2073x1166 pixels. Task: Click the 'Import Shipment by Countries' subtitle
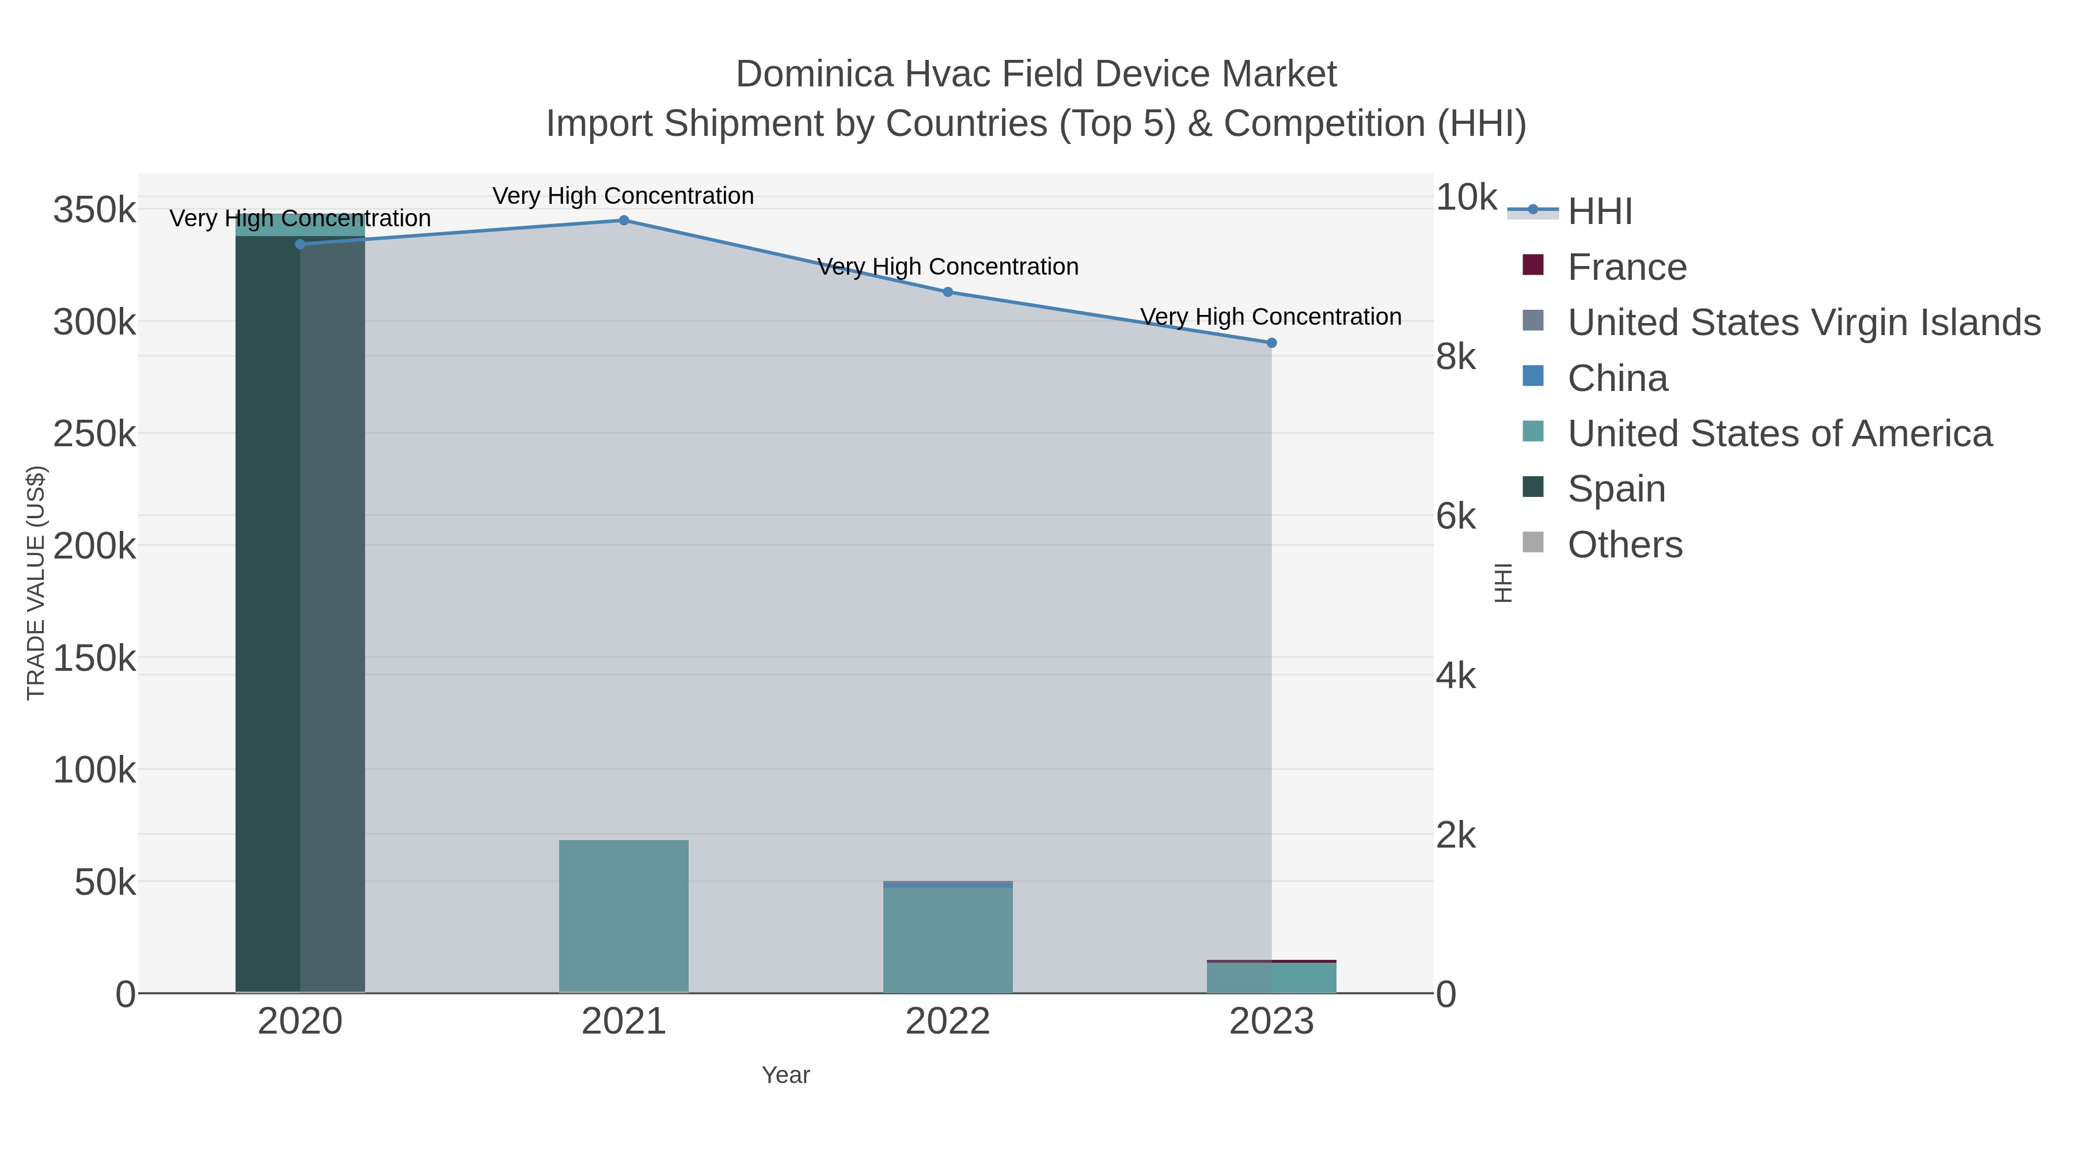(x=1036, y=124)
